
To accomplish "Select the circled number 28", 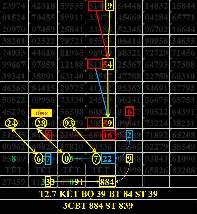I will [41, 123].
